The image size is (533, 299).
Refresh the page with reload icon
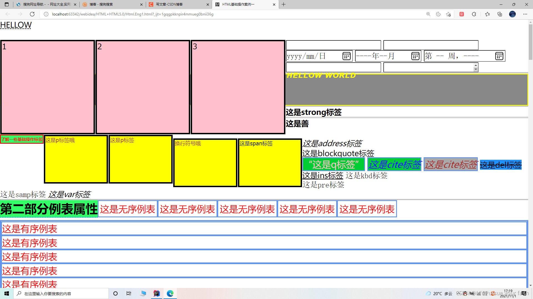[32, 14]
